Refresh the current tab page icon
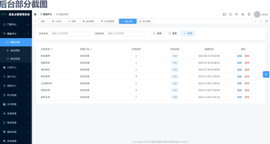This screenshot has height=144, width=270. click(x=261, y=21)
